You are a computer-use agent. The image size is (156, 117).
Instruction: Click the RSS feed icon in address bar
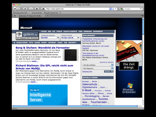pos(110,9)
